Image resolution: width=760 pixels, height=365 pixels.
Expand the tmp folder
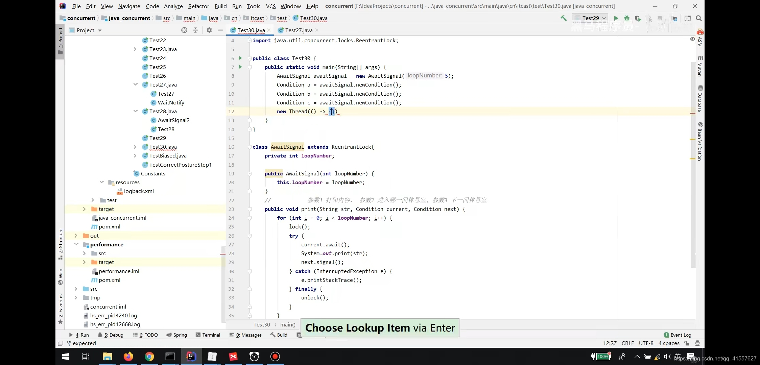(76, 298)
